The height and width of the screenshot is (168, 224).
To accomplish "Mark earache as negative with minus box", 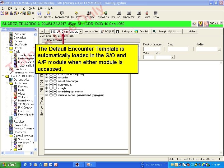I will [x=55, y=77].
